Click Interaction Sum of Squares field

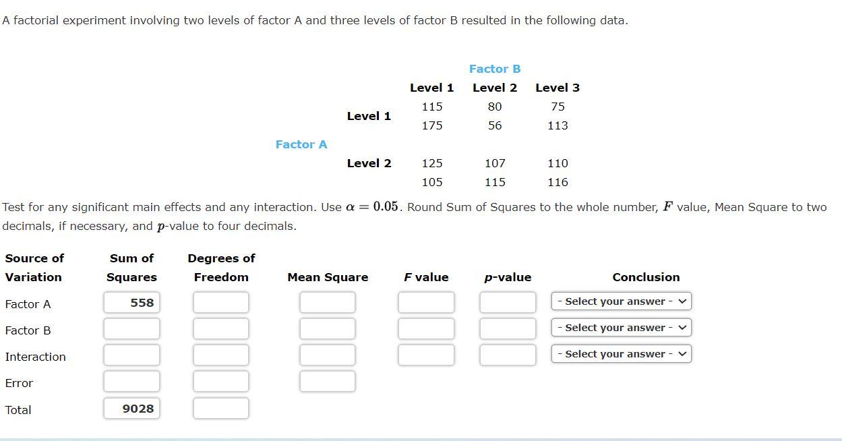(131, 355)
